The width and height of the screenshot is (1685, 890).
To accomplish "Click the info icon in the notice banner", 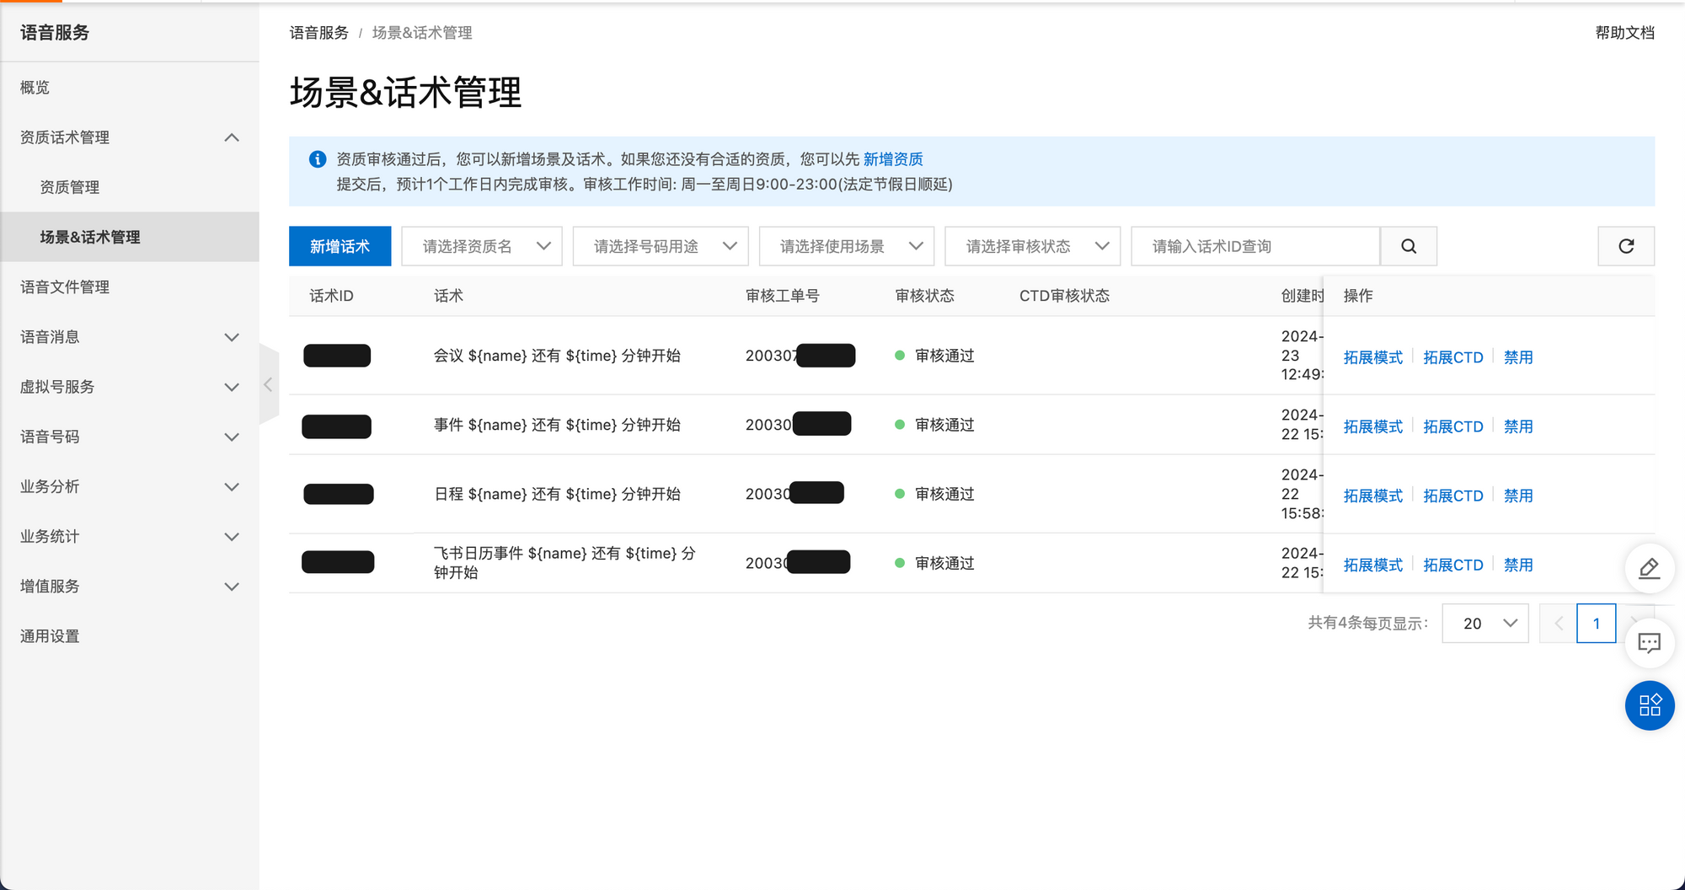I will (318, 159).
